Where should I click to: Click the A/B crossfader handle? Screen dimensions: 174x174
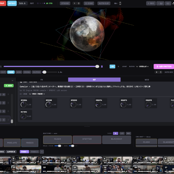click(97, 67)
